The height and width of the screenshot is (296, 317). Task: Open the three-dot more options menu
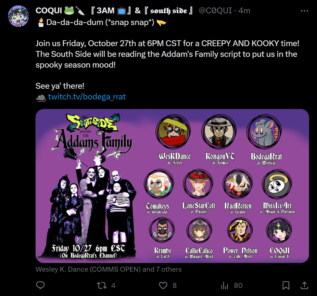click(x=304, y=11)
